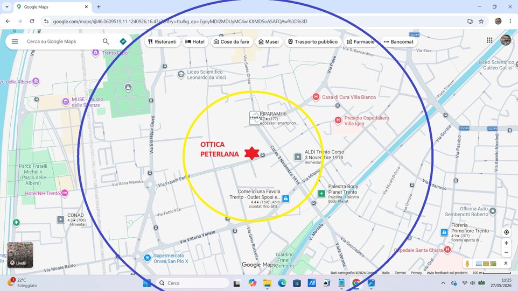Open Street View pegman
Screen dimensions: 518x291
pyautogui.click(x=467, y=263)
